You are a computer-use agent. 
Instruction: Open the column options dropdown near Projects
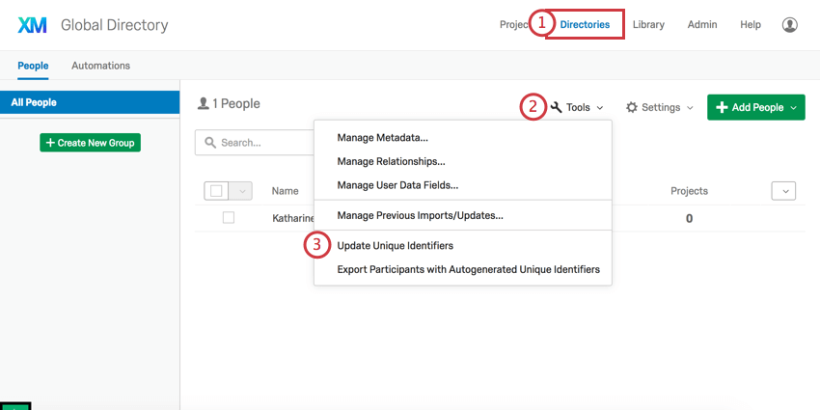click(783, 191)
